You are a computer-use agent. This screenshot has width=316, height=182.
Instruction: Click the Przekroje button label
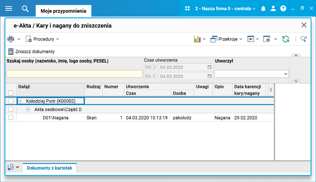pyautogui.click(x=228, y=39)
